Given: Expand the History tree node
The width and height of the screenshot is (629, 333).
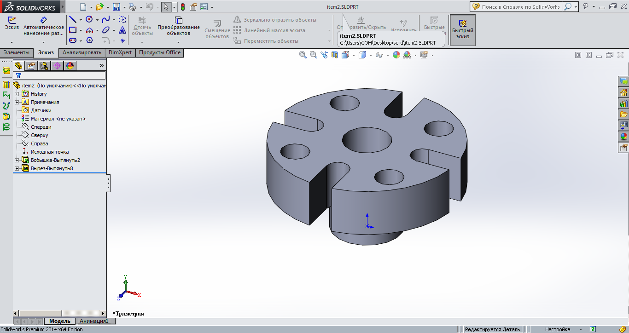Looking at the screenshot, I should (17, 94).
